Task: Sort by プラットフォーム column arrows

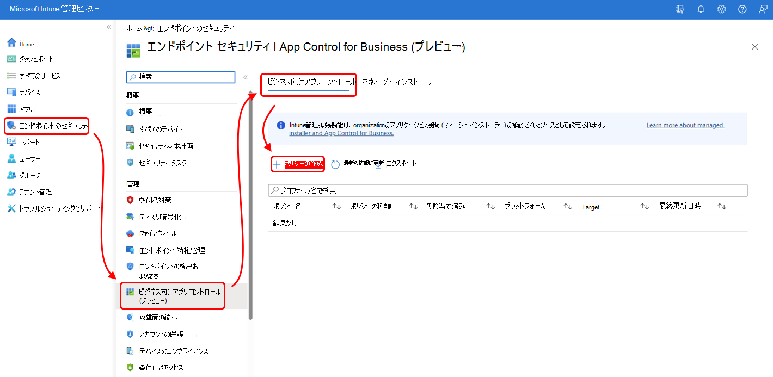Action: pyautogui.click(x=568, y=207)
